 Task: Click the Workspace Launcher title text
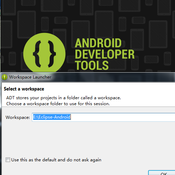pyautogui.click(x=30, y=77)
